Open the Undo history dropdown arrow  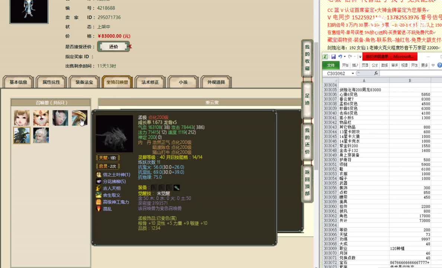point(345,57)
